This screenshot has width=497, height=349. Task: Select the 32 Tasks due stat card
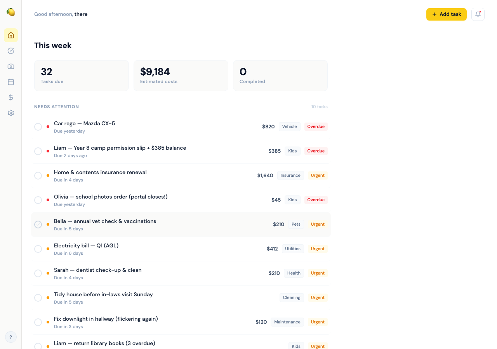pos(81,75)
